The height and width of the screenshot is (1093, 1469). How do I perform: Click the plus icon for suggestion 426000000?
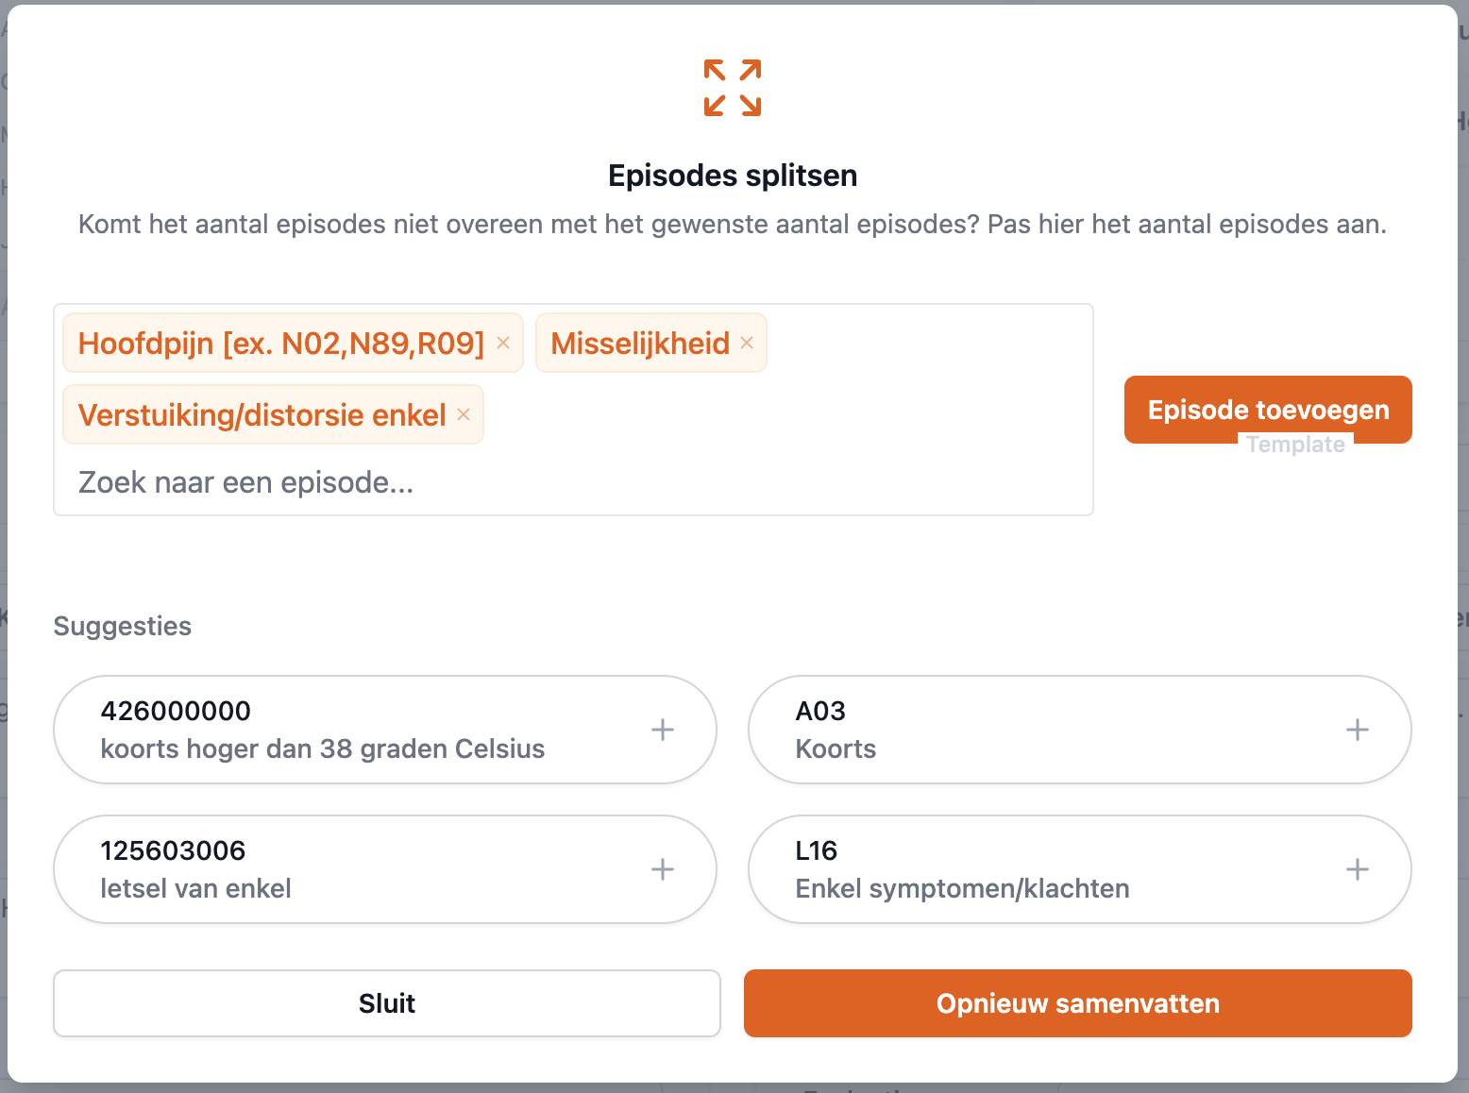coord(663,730)
